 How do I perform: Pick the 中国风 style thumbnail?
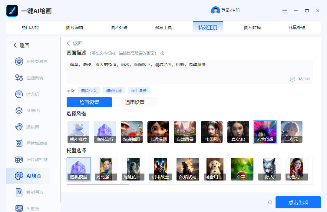click(x=212, y=132)
